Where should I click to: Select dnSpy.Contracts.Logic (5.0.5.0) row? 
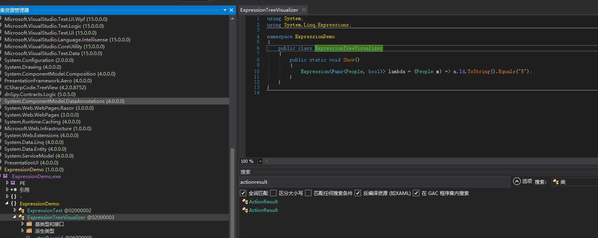click(115, 94)
